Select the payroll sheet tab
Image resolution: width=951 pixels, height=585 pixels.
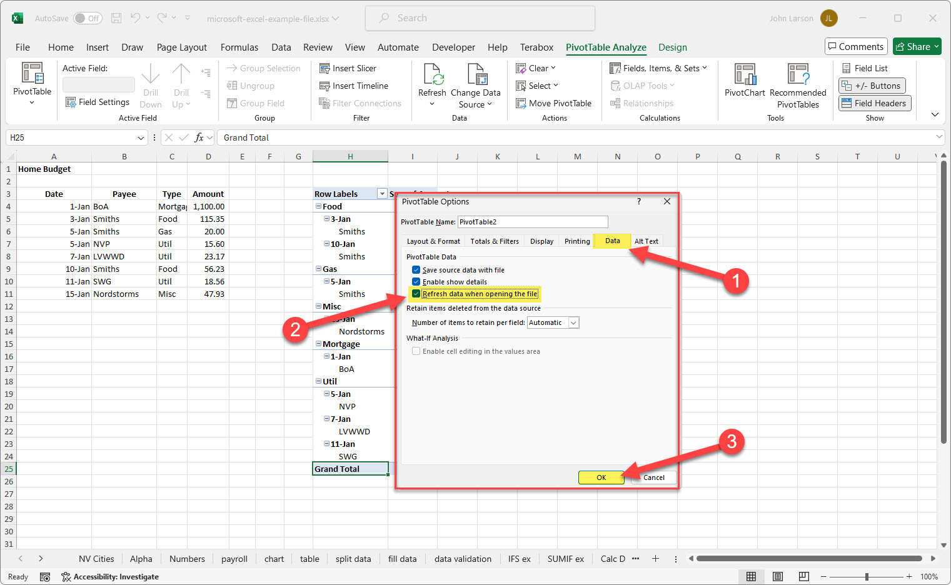(x=234, y=558)
